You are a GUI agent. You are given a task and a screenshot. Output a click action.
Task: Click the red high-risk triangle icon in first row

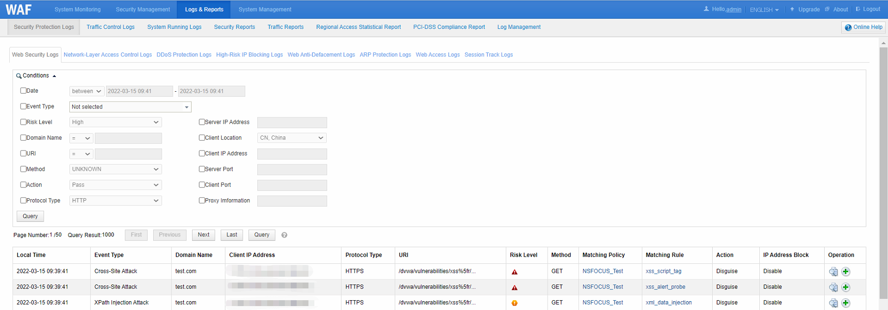tap(515, 272)
